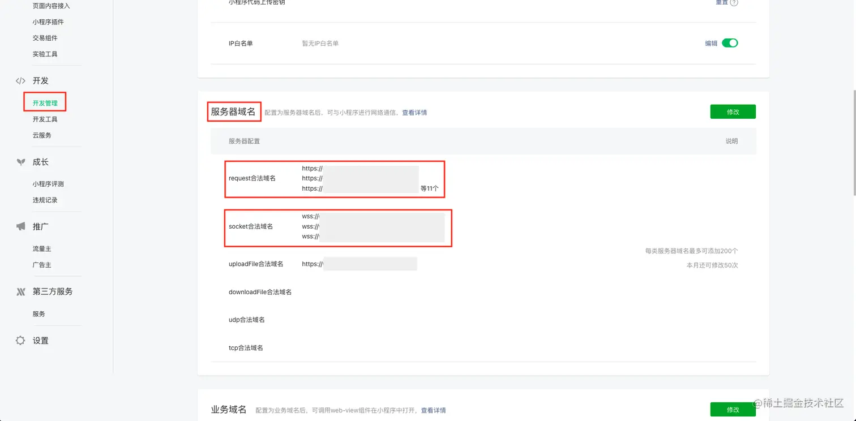The image size is (856, 421).
Task: Click 重置 for the upload key
Action: pyautogui.click(x=722, y=2)
